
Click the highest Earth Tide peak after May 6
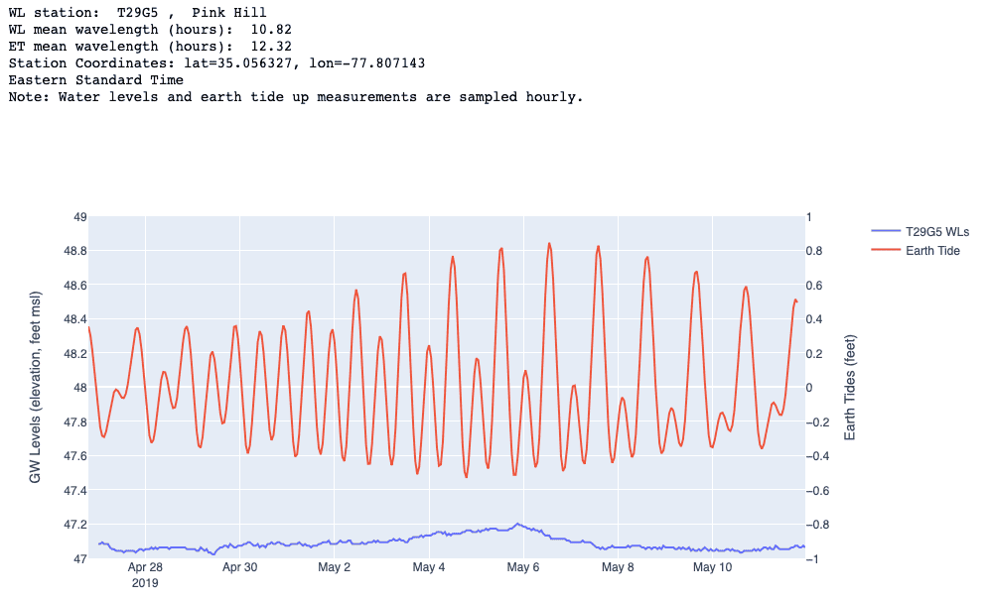549,243
